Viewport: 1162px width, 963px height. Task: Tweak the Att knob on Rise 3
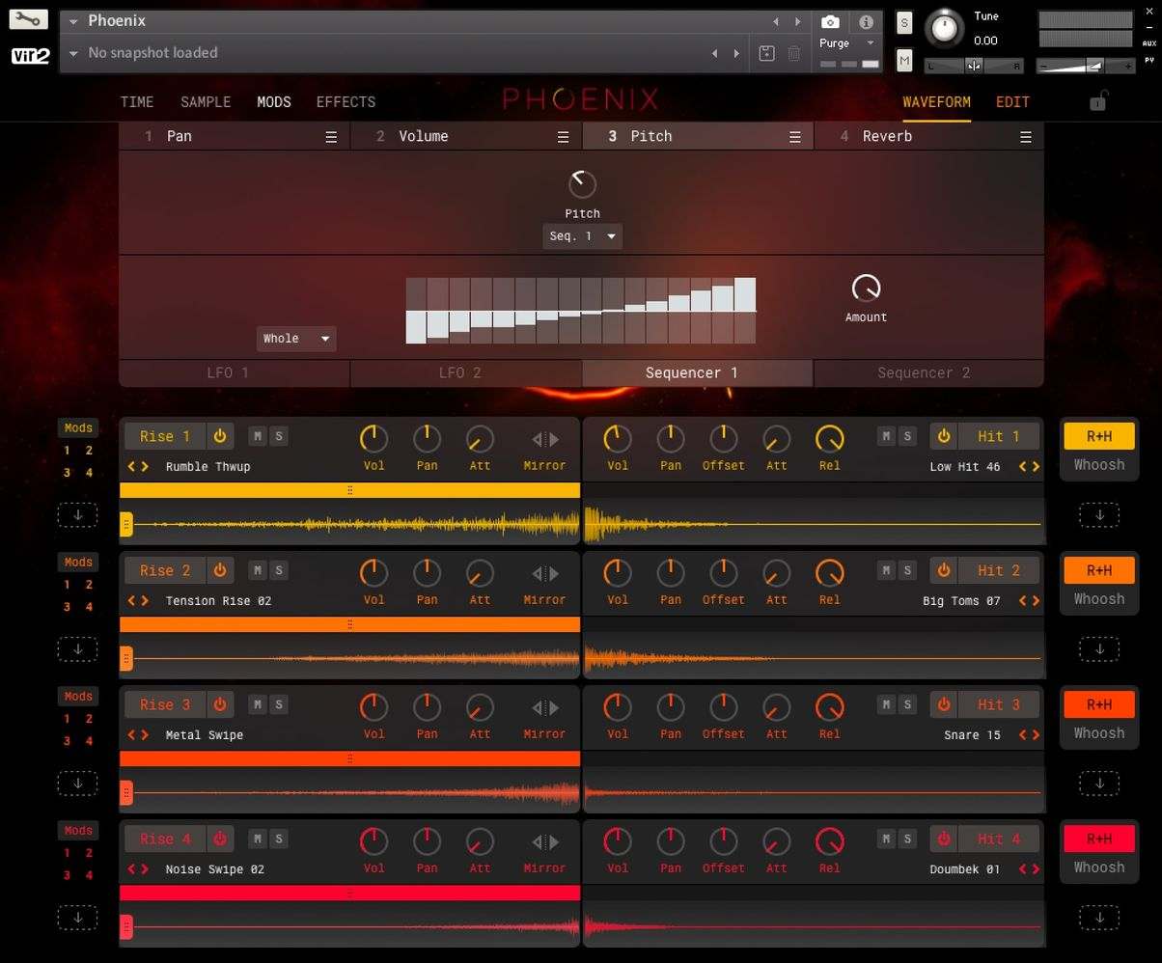(479, 708)
